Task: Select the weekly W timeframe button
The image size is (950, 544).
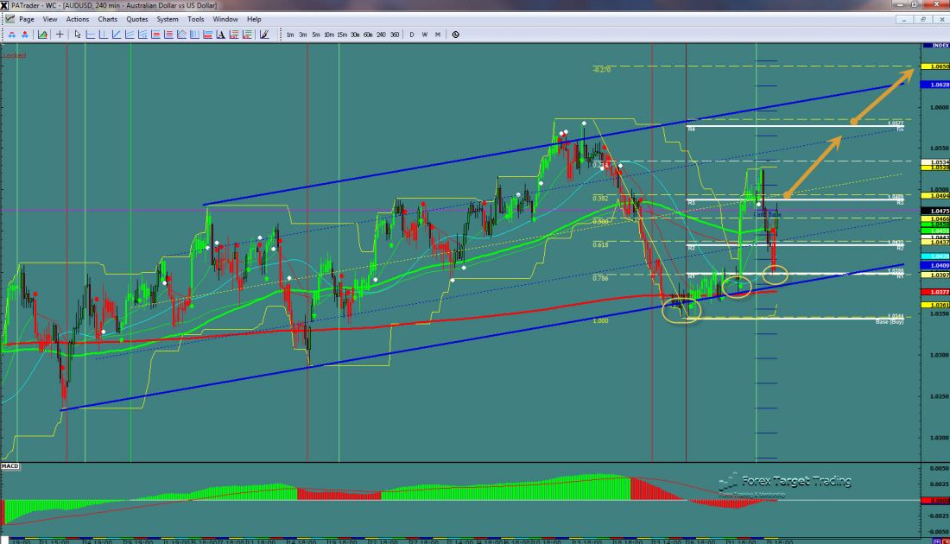Action: (x=425, y=35)
